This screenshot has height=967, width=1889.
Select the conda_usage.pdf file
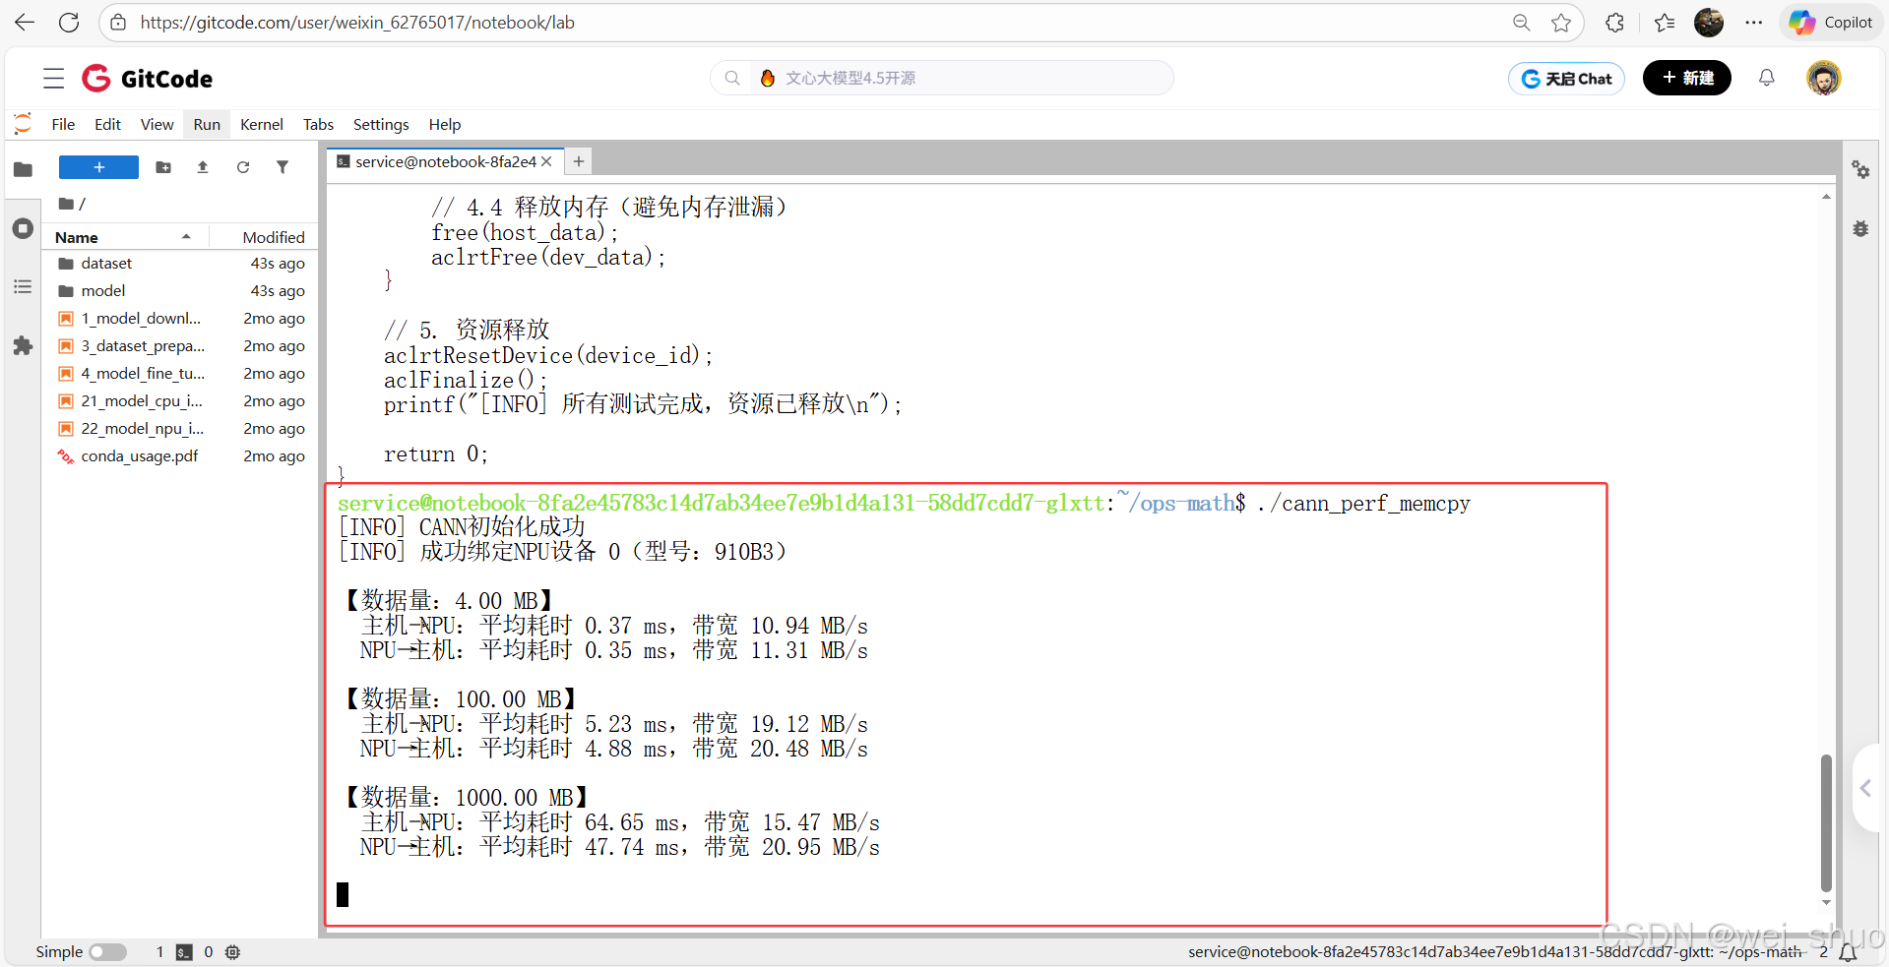181,455
